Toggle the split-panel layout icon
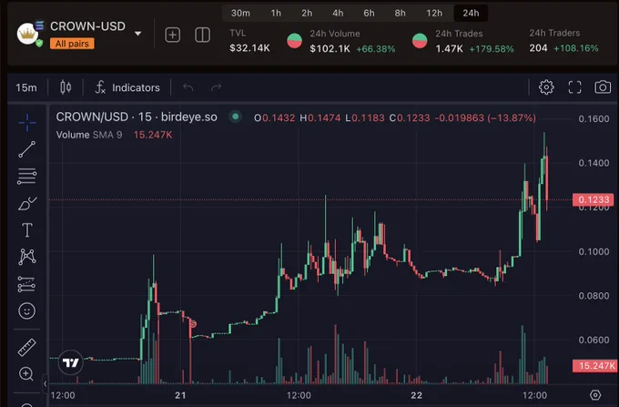 click(x=202, y=36)
